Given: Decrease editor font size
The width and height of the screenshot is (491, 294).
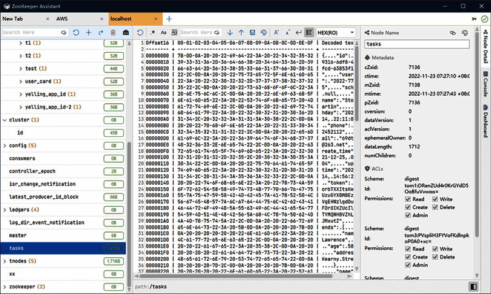Looking at the screenshot, I should click(x=287, y=33).
